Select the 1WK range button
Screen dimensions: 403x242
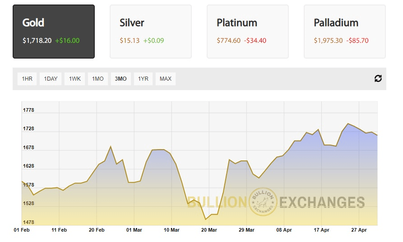74,79
